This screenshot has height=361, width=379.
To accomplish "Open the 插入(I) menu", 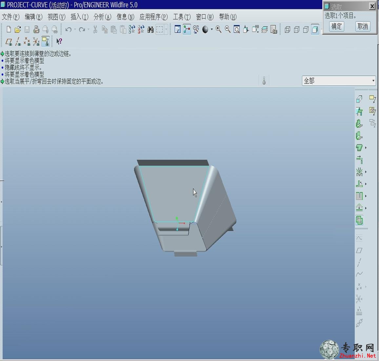I will pyautogui.click(x=80, y=17).
